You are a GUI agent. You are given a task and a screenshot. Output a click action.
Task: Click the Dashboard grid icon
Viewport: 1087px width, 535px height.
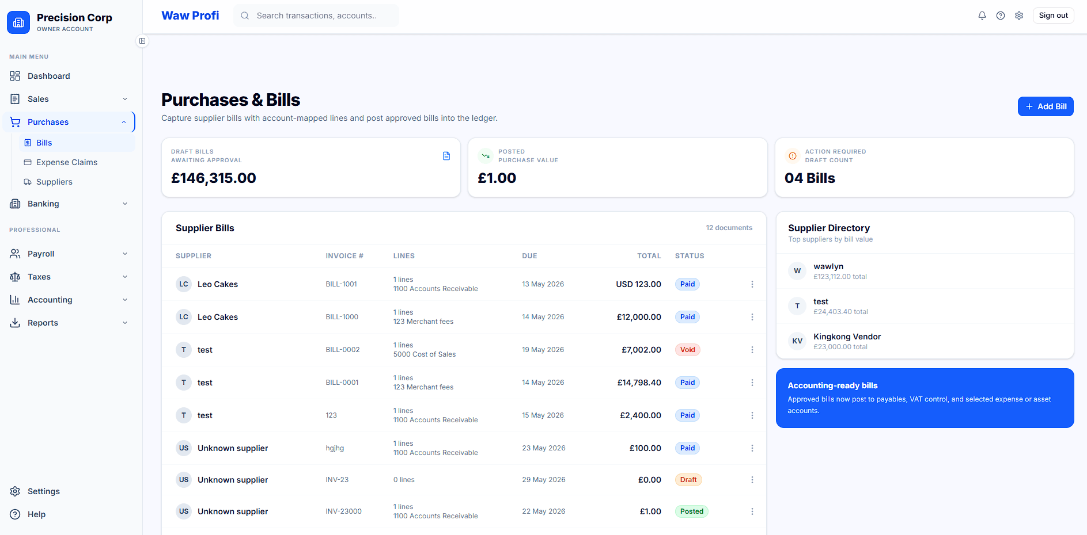pyautogui.click(x=15, y=76)
